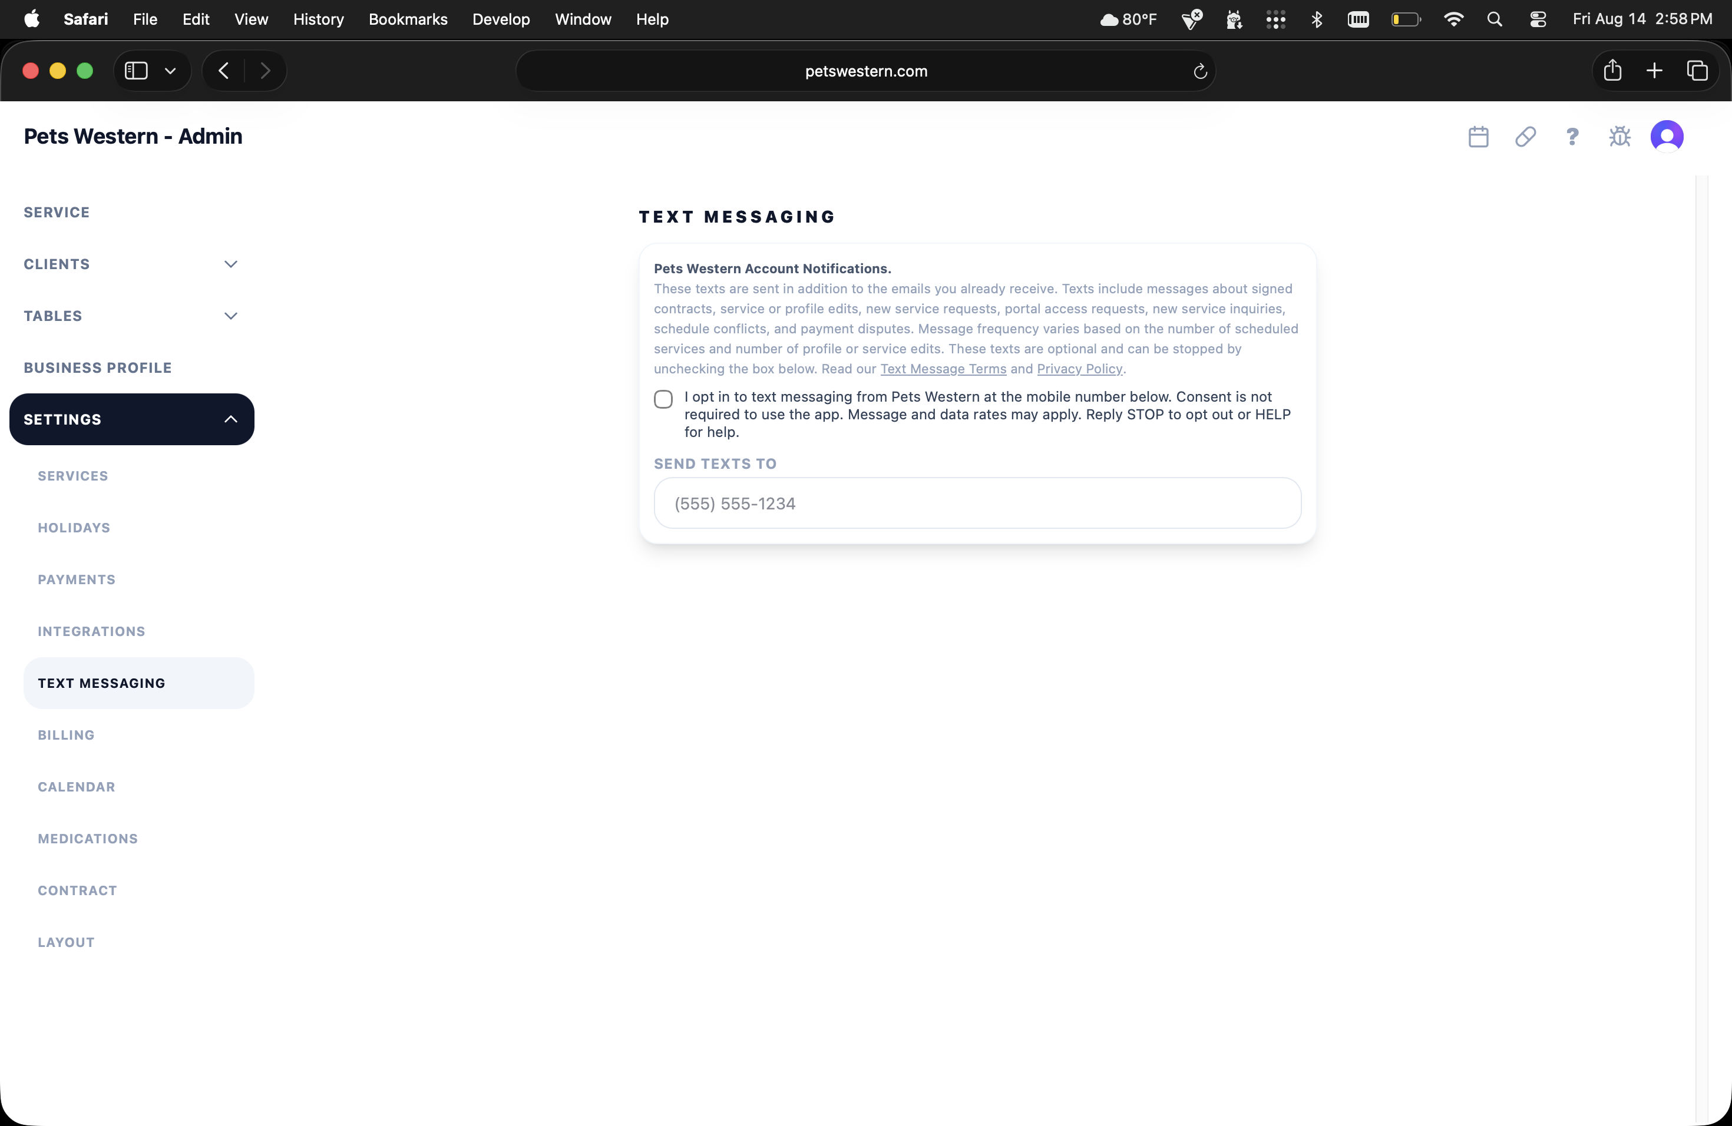This screenshot has width=1732, height=1126.
Task: Show the tab overview icon
Action: pos(1697,71)
